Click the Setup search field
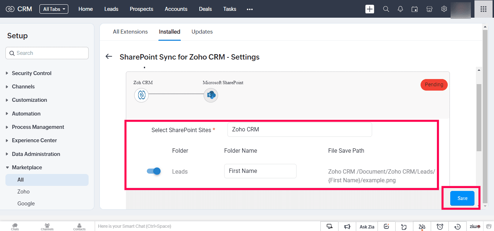Image resolution: width=494 pixels, height=231 pixels. [47, 53]
